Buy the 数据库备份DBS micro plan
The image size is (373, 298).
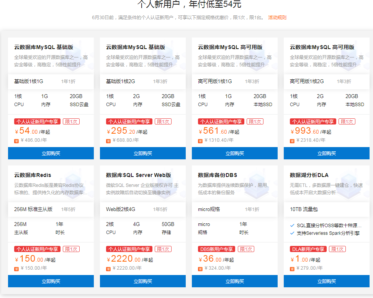pyautogui.click(x=234, y=281)
